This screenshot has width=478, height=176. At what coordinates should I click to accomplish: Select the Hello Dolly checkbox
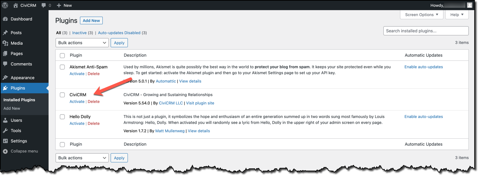62,117
